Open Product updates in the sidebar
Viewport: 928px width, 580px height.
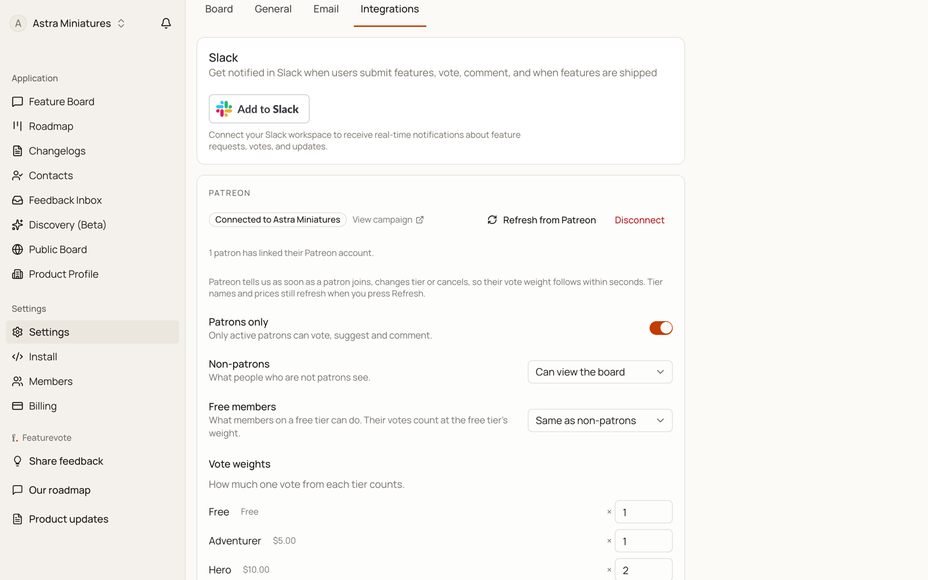[92, 519]
